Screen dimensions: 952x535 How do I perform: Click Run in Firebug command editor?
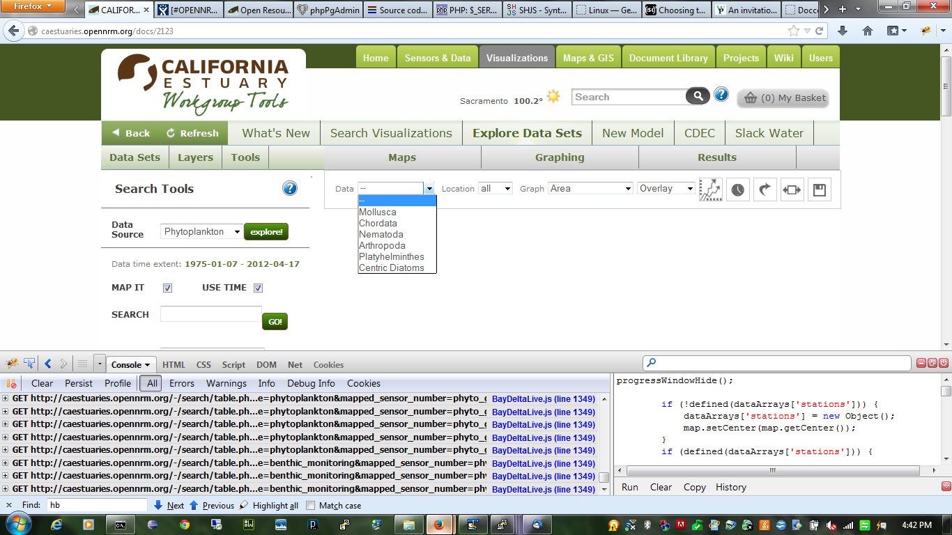click(x=629, y=487)
